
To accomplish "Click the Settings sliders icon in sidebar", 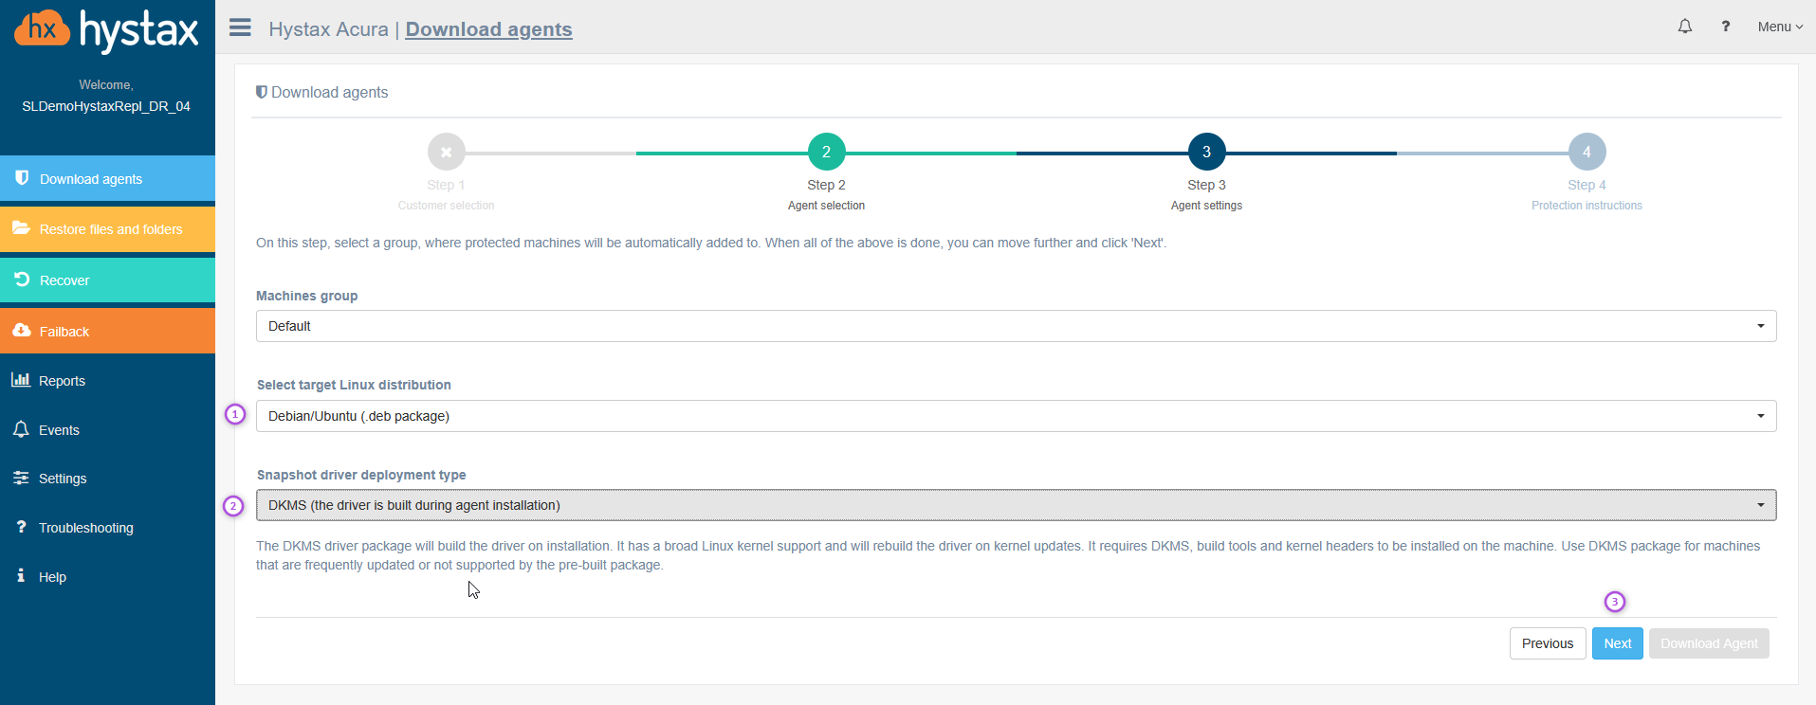I will tap(21, 479).
